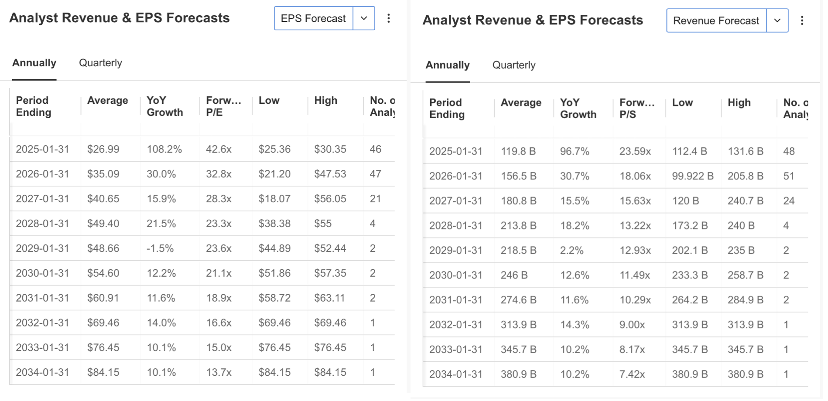Sort by YoY Growth in EPS table
The width and height of the screenshot is (828, 401).
tap(164, 106)
